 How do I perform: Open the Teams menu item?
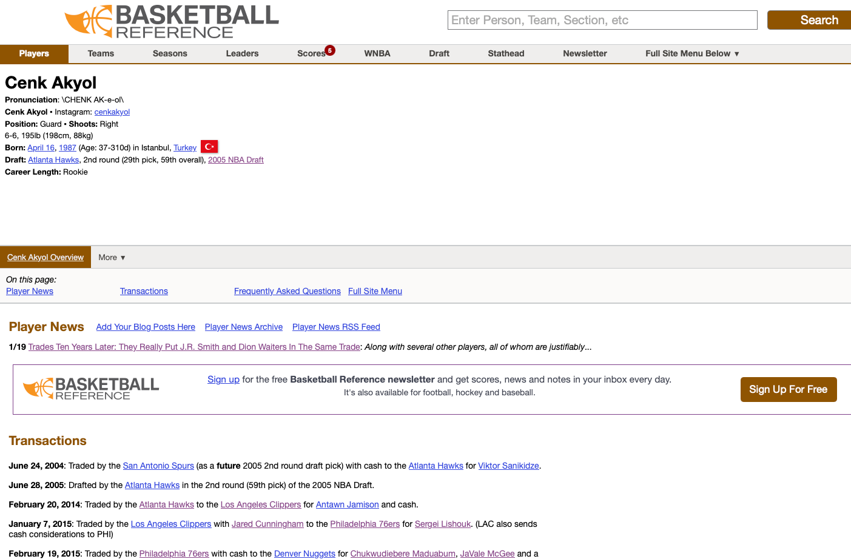[101, 53]
